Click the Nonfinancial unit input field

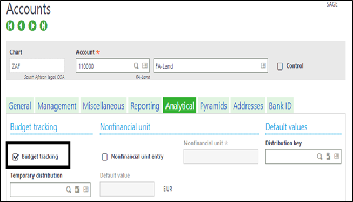[221, 156]
